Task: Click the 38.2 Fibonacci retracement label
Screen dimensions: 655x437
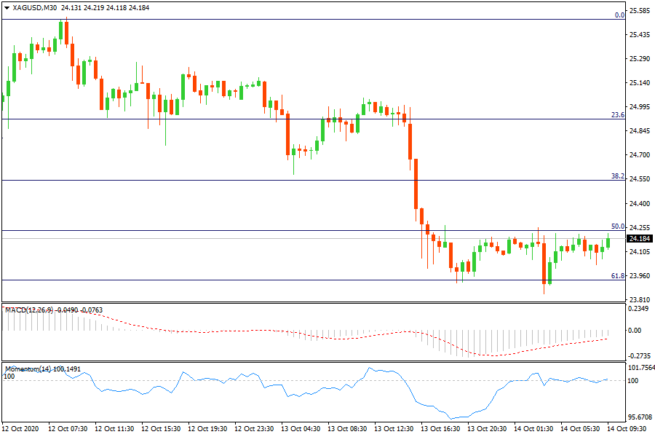Action: [x=619, y=176]
